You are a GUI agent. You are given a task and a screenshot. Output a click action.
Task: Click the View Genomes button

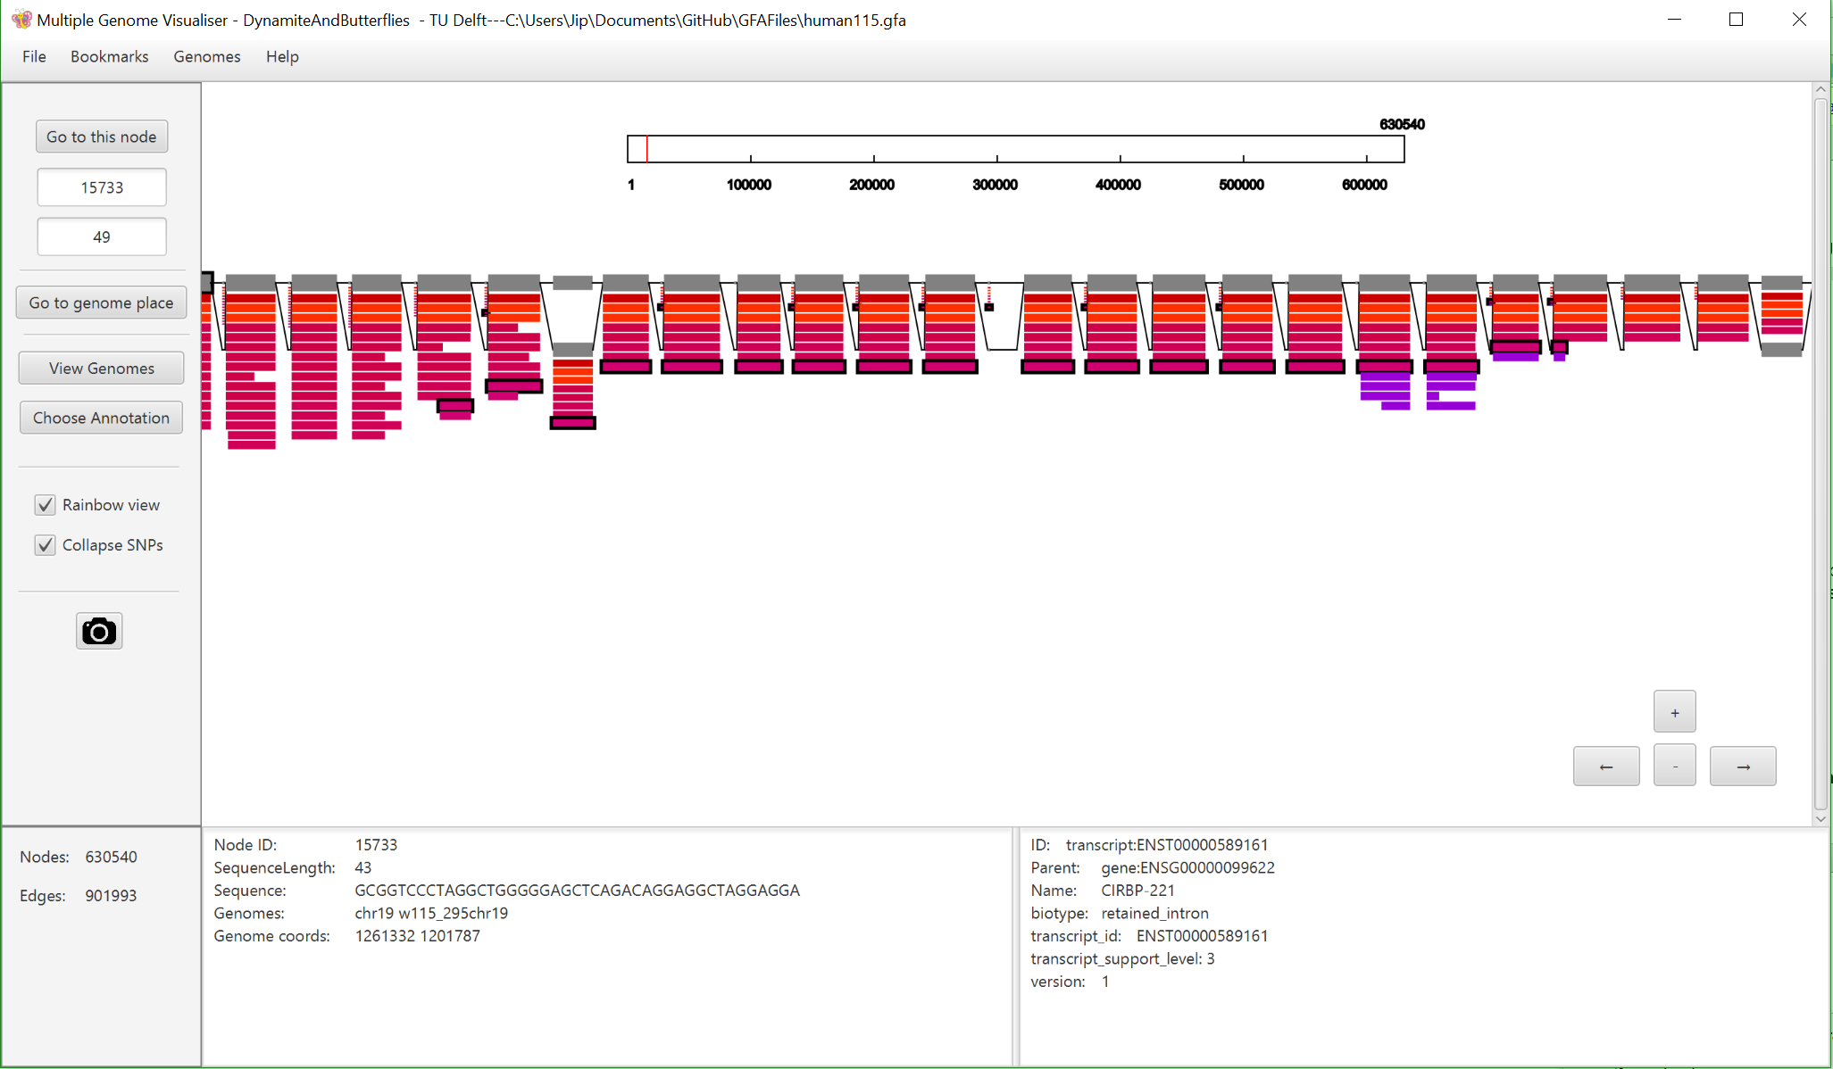pos(101,369)
